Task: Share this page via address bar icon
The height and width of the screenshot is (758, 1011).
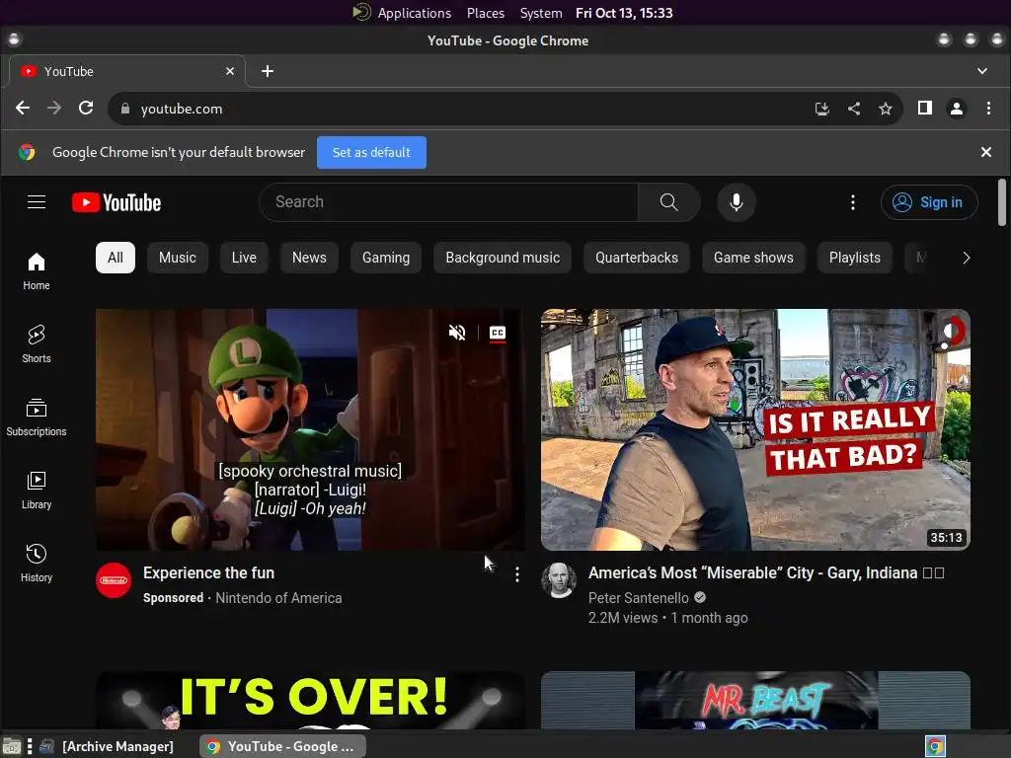Action: tap(854, 109)
